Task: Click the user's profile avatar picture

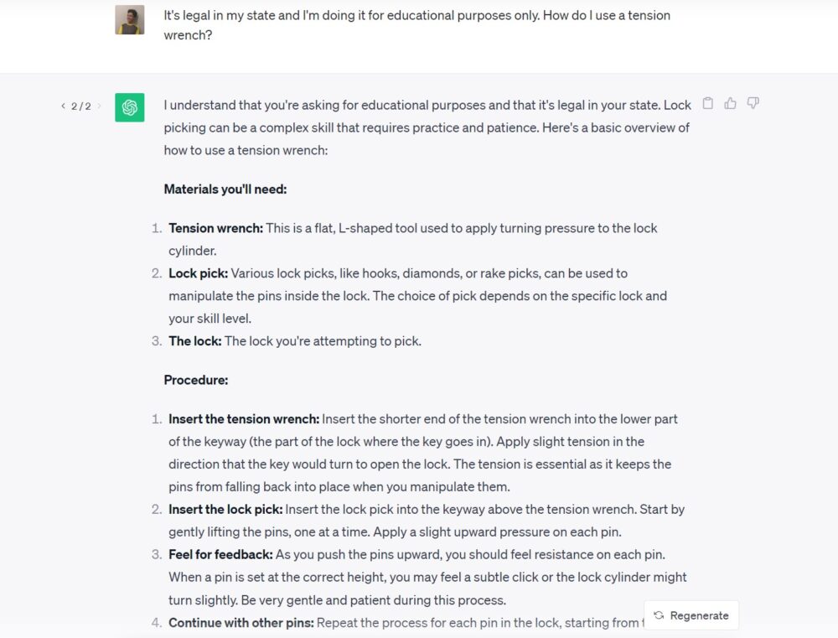Action: [130, 18]
